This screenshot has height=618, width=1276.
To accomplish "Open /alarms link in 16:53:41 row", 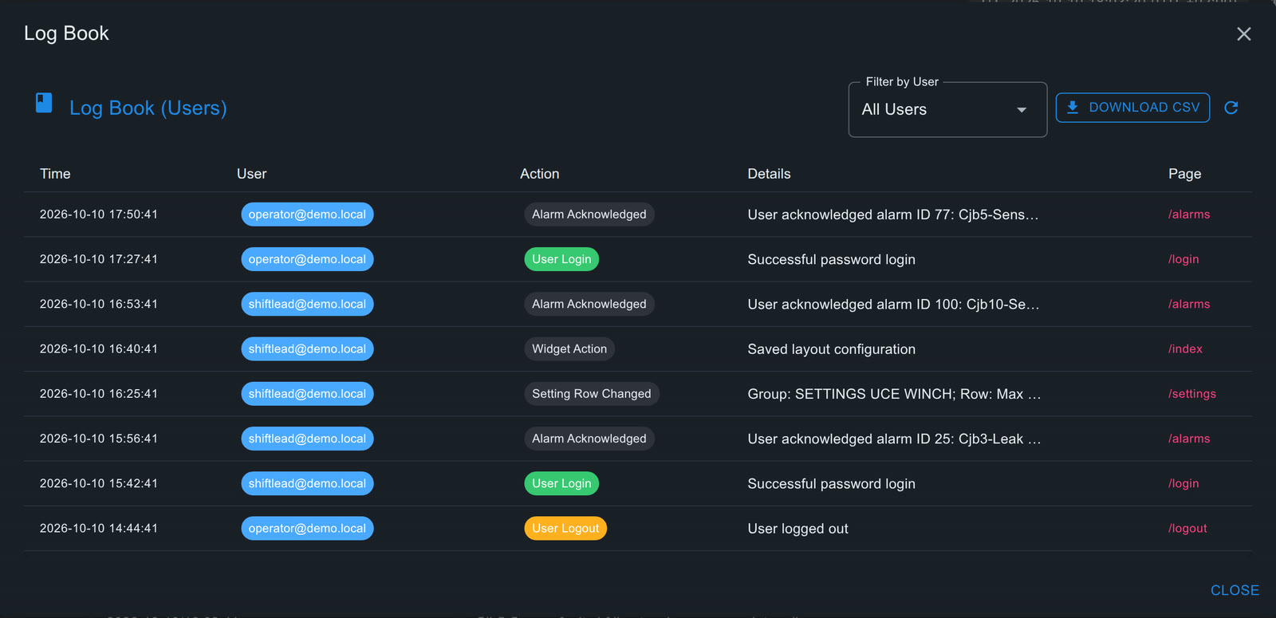I will click(x=1189, y=304).
